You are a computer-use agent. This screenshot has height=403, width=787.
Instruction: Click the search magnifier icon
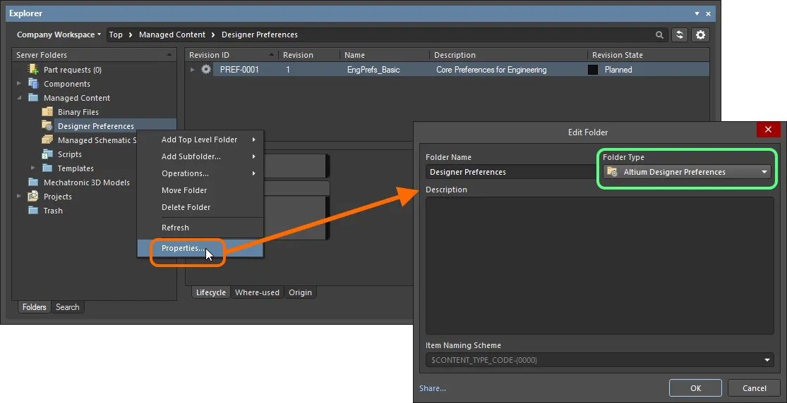[660, 35]
